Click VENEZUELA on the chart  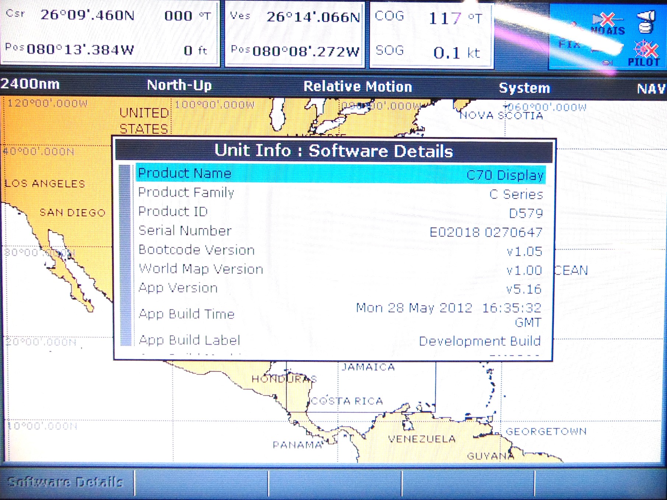[x=422, y=439]
